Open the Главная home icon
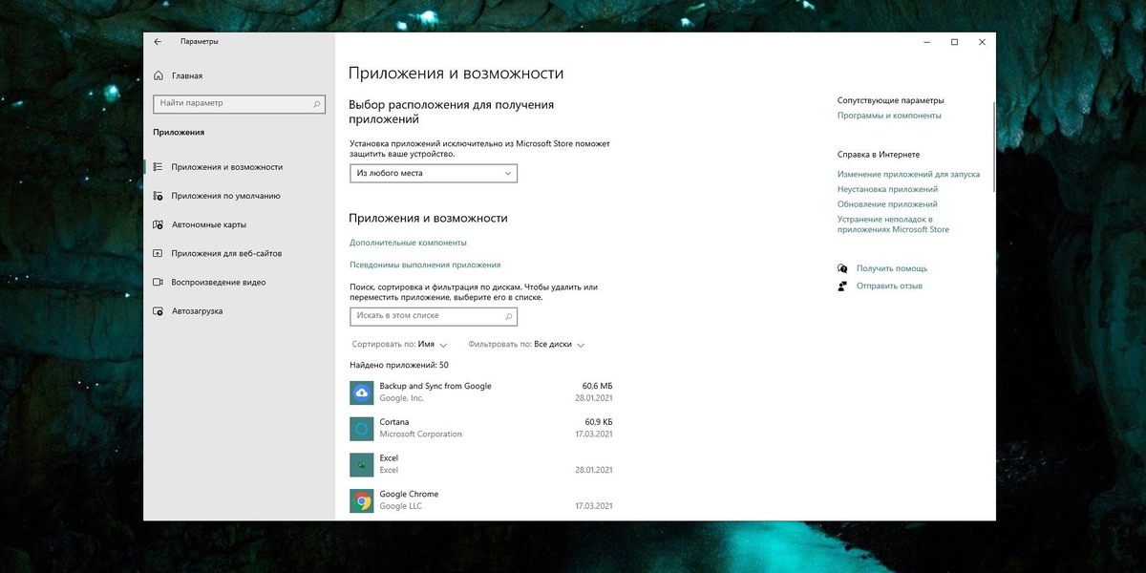The height and width of the screenshot is (573, 1146). pos(158,75)
